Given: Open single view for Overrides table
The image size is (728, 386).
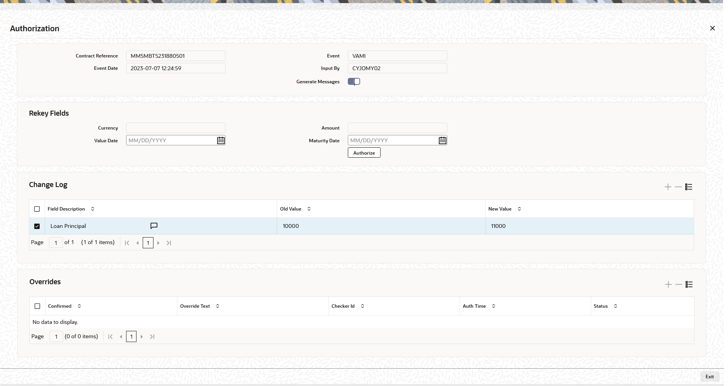Looking at the screenshot, I should pyautogui.click(x=689, y=285).
